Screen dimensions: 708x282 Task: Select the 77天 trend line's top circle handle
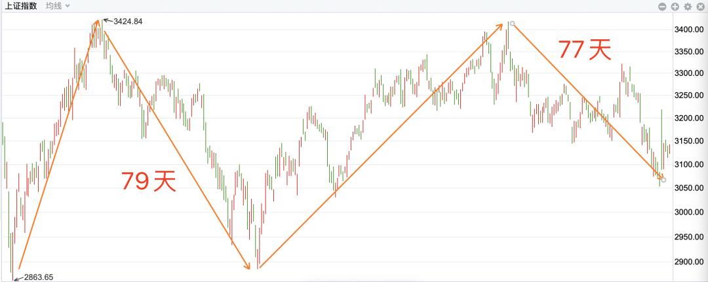click(x=513, y=24)
